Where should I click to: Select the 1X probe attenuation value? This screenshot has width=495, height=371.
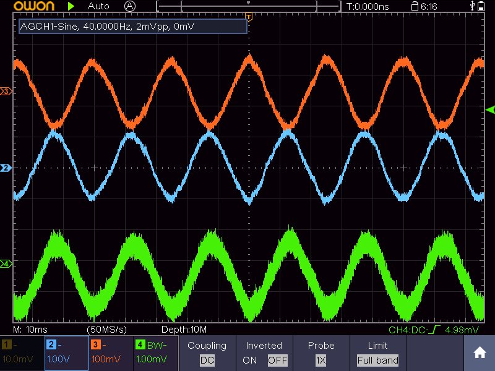(x=321, y=360)
